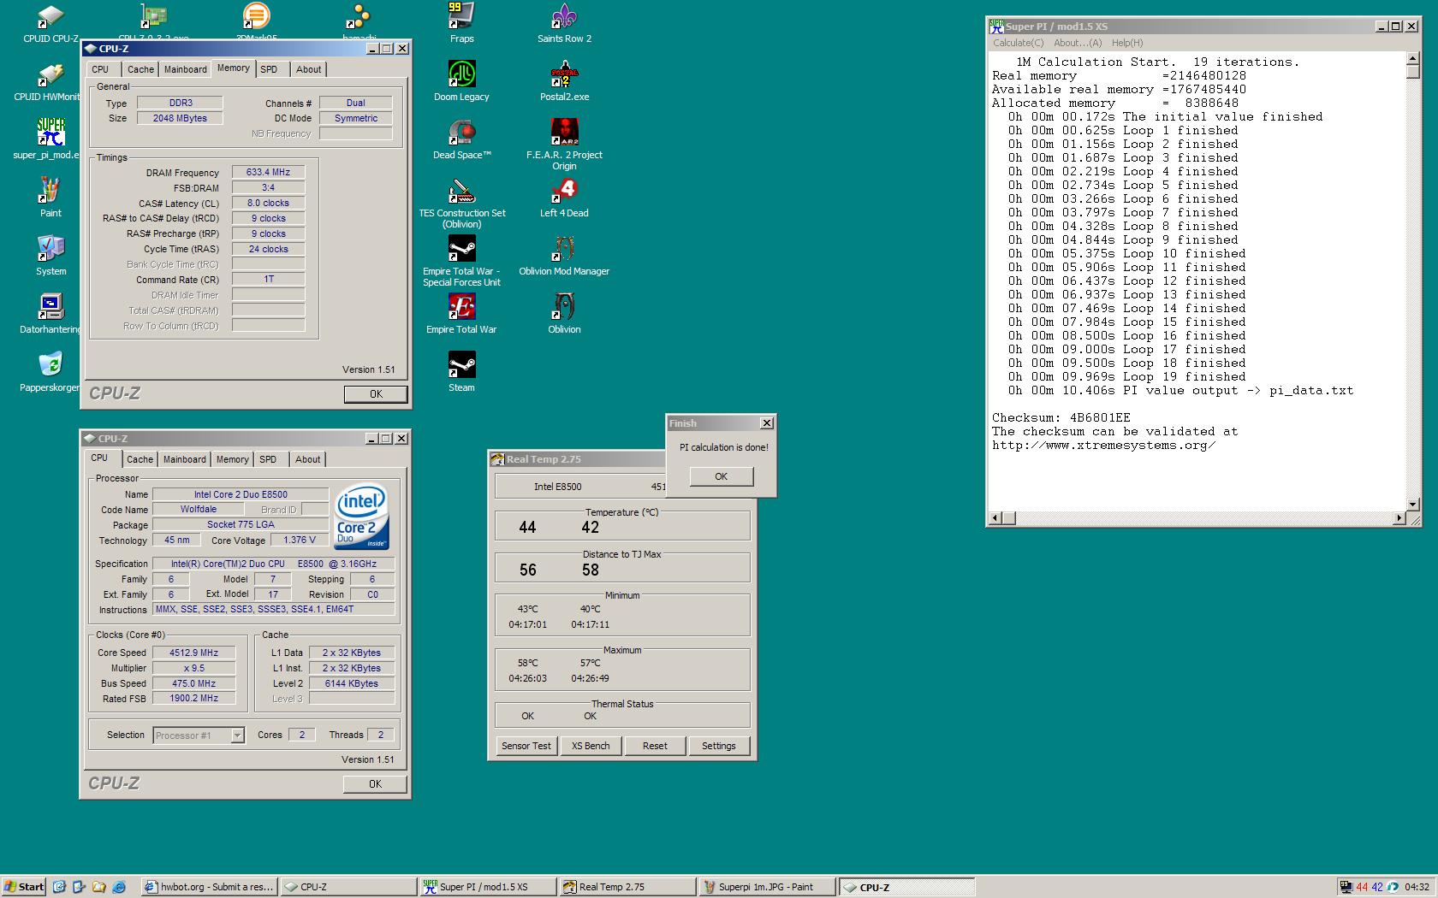This screenshot has width=1438, height=898.
Task: Open the Datorhantering desktop icon
Action: [51, 313]
